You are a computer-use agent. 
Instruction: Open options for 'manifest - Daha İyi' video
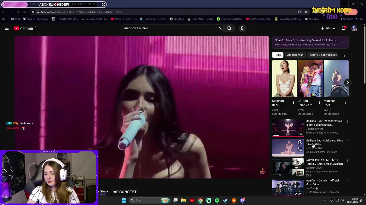coord(347,181)
